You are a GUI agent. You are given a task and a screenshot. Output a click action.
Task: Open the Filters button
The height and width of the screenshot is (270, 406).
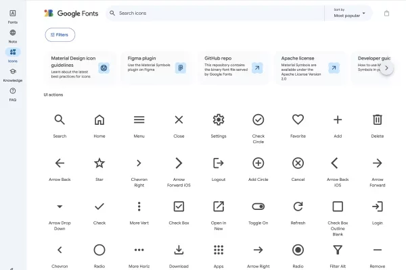60,34
